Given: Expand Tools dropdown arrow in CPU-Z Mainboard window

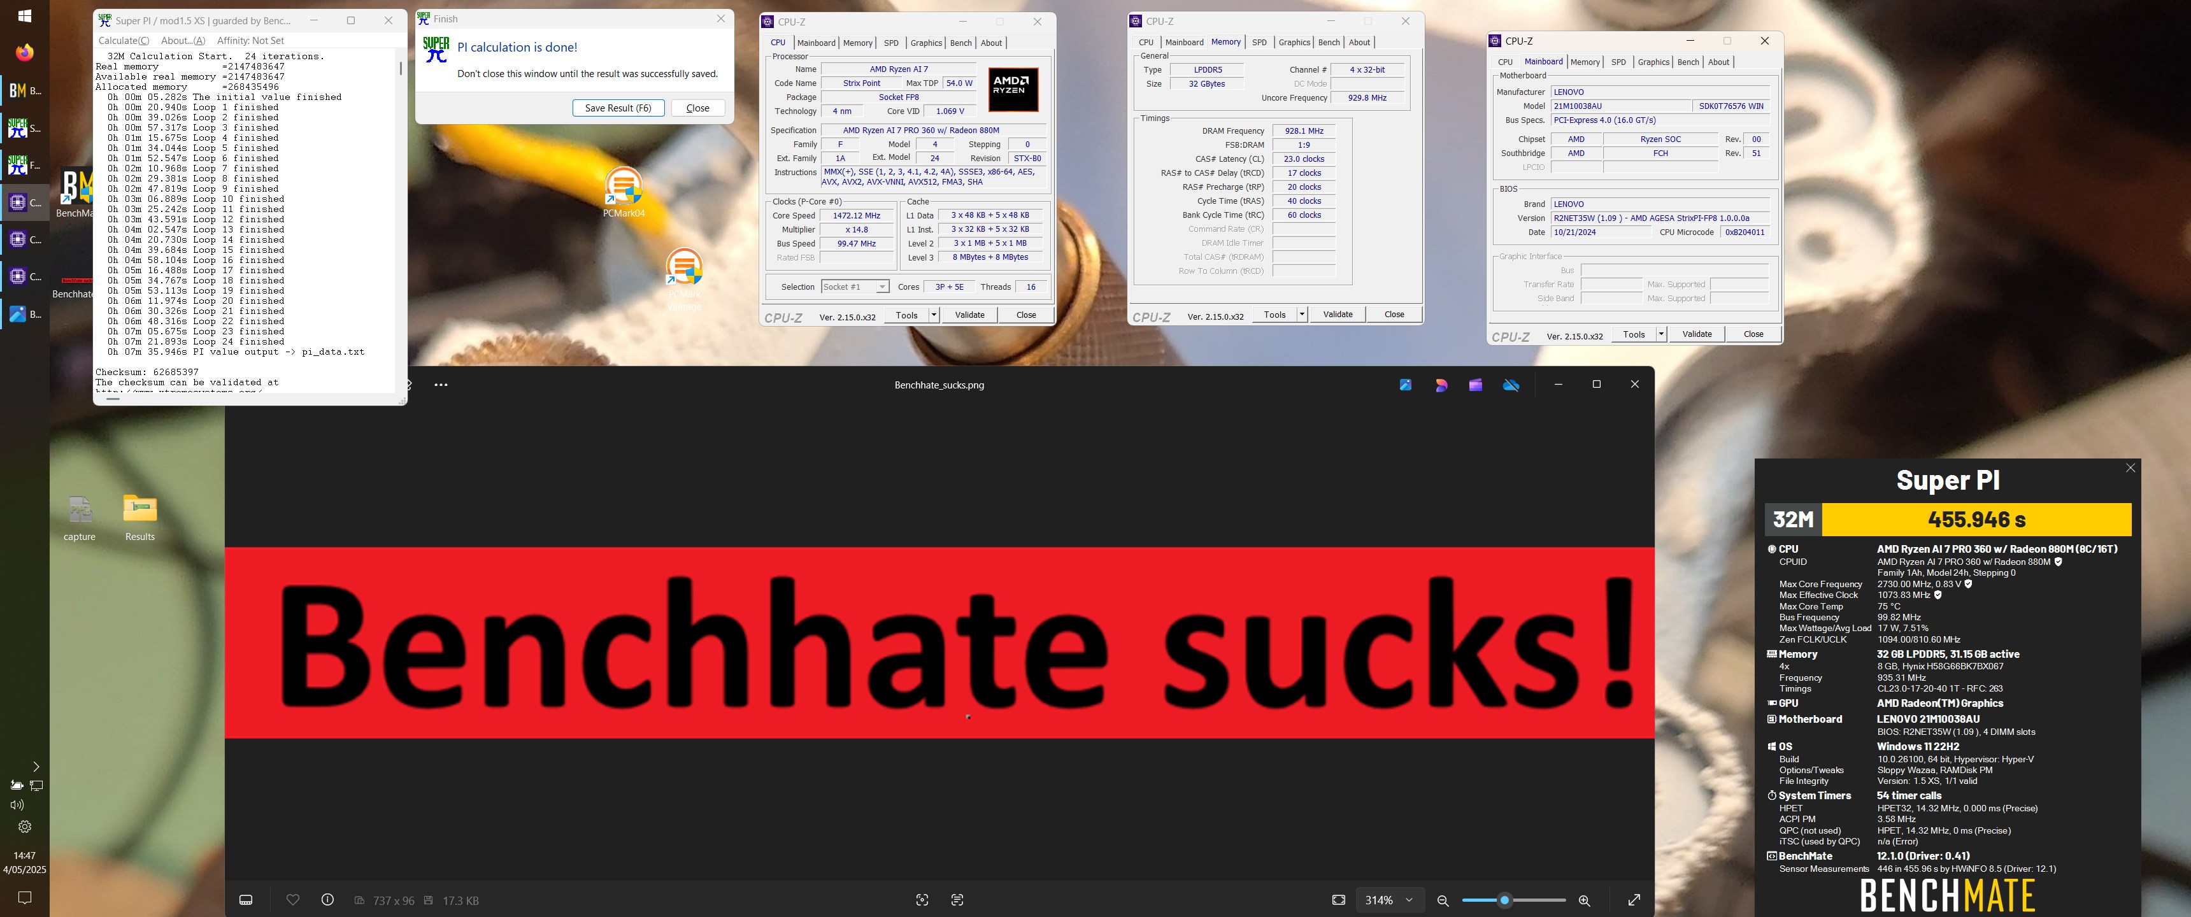Looking at the screenshot, I should 1660,334.
